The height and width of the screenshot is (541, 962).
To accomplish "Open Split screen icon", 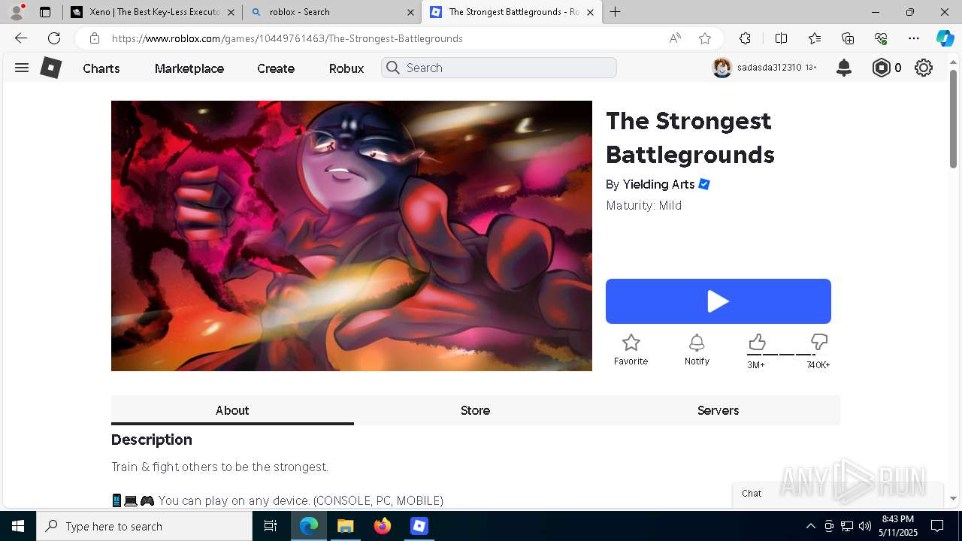I will click(781, 38).
